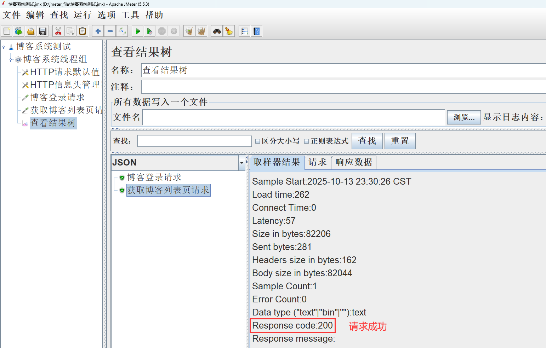The height and width of the screenshot is (348, 546).
Task: Click the Response code:200 line
Action: 292,326
